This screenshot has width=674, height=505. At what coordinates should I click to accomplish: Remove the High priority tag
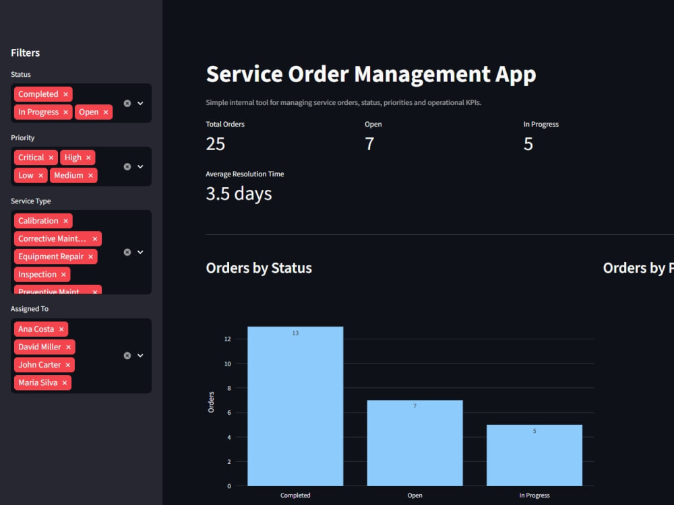point(88,158)
